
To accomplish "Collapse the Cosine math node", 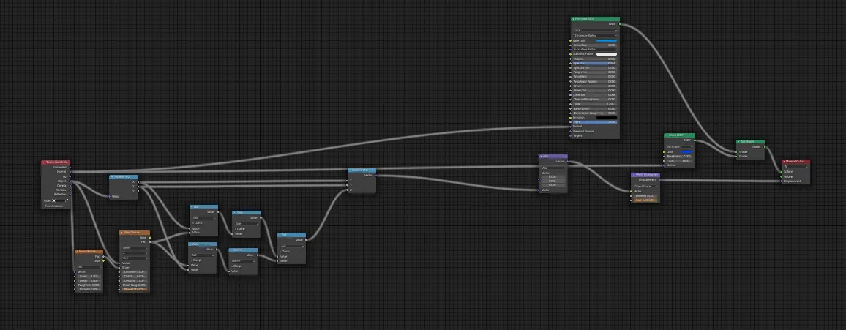I will (231, 250).
